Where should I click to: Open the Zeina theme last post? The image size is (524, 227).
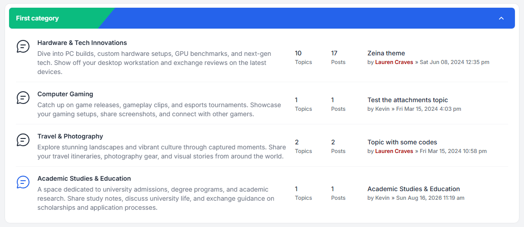click(x=386, y=53)
